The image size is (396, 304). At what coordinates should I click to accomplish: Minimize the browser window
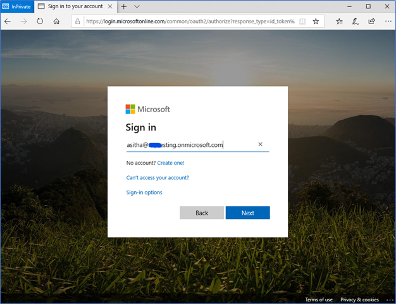[350, 6]
